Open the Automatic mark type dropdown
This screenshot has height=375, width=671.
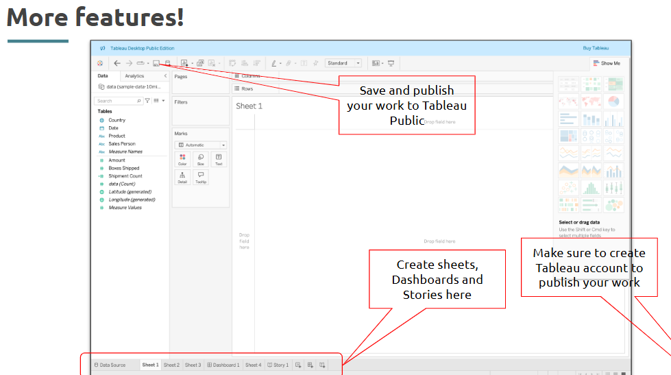click(x=201, y=145)
